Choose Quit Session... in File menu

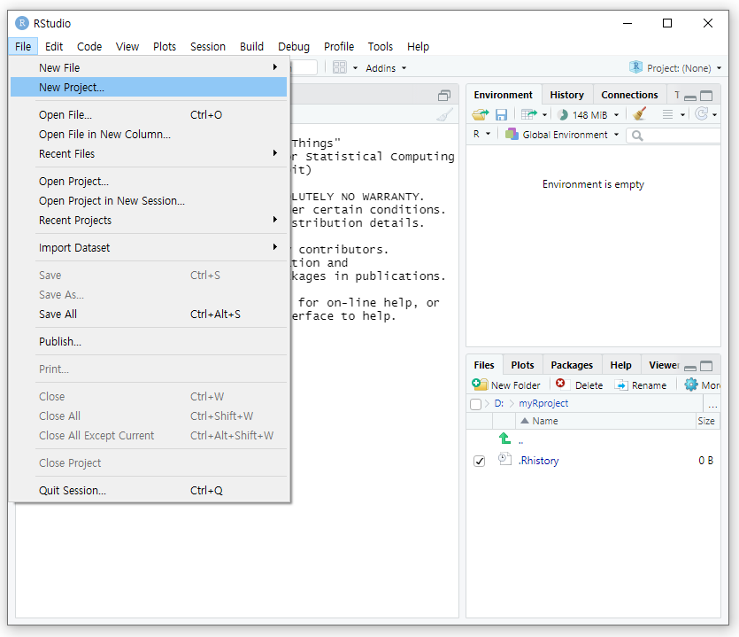149,490
